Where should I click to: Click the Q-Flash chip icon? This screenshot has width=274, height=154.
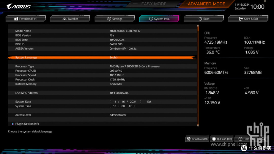tap(214, 139)
